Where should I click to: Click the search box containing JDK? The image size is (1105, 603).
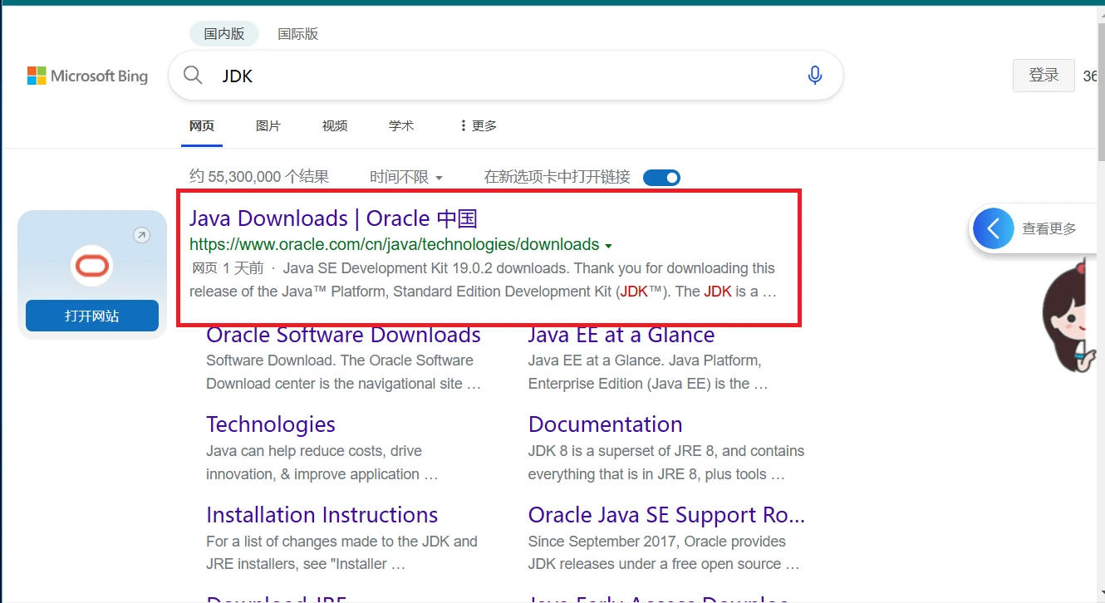pyautogui.click(x=506, y=76)
